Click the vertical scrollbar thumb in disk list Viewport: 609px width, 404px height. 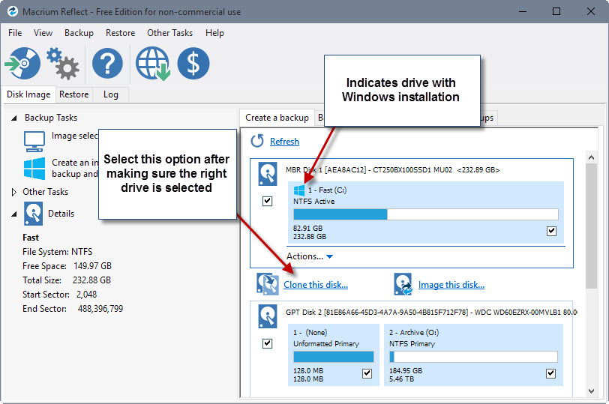591,226
